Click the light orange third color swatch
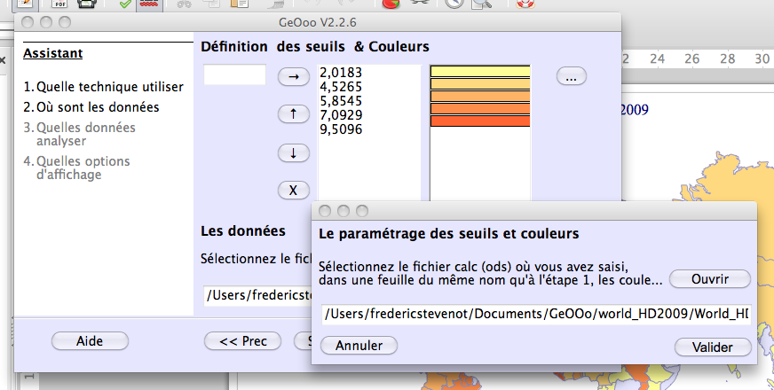The height and width of the screenshot is (390, 774). tap(480, 96)
